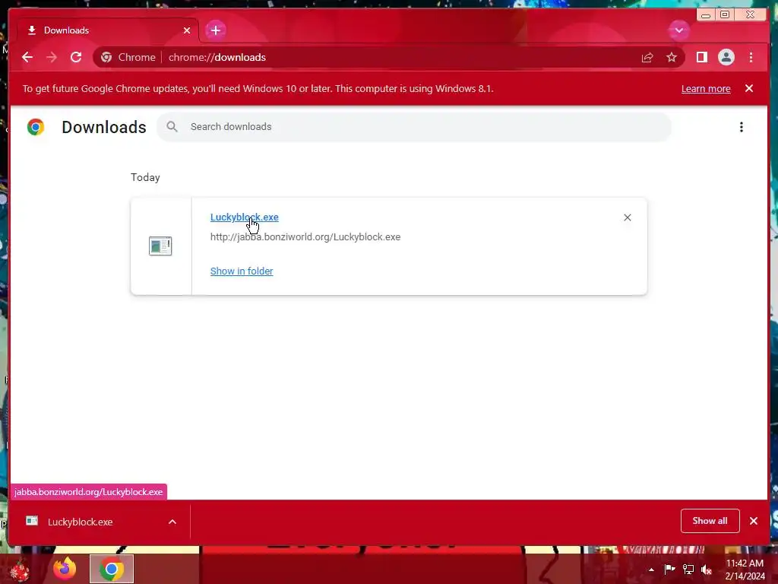Open the Luckyblock.exe file link
The width and height of the screenshot is (778, 584).
click(244, 217)
